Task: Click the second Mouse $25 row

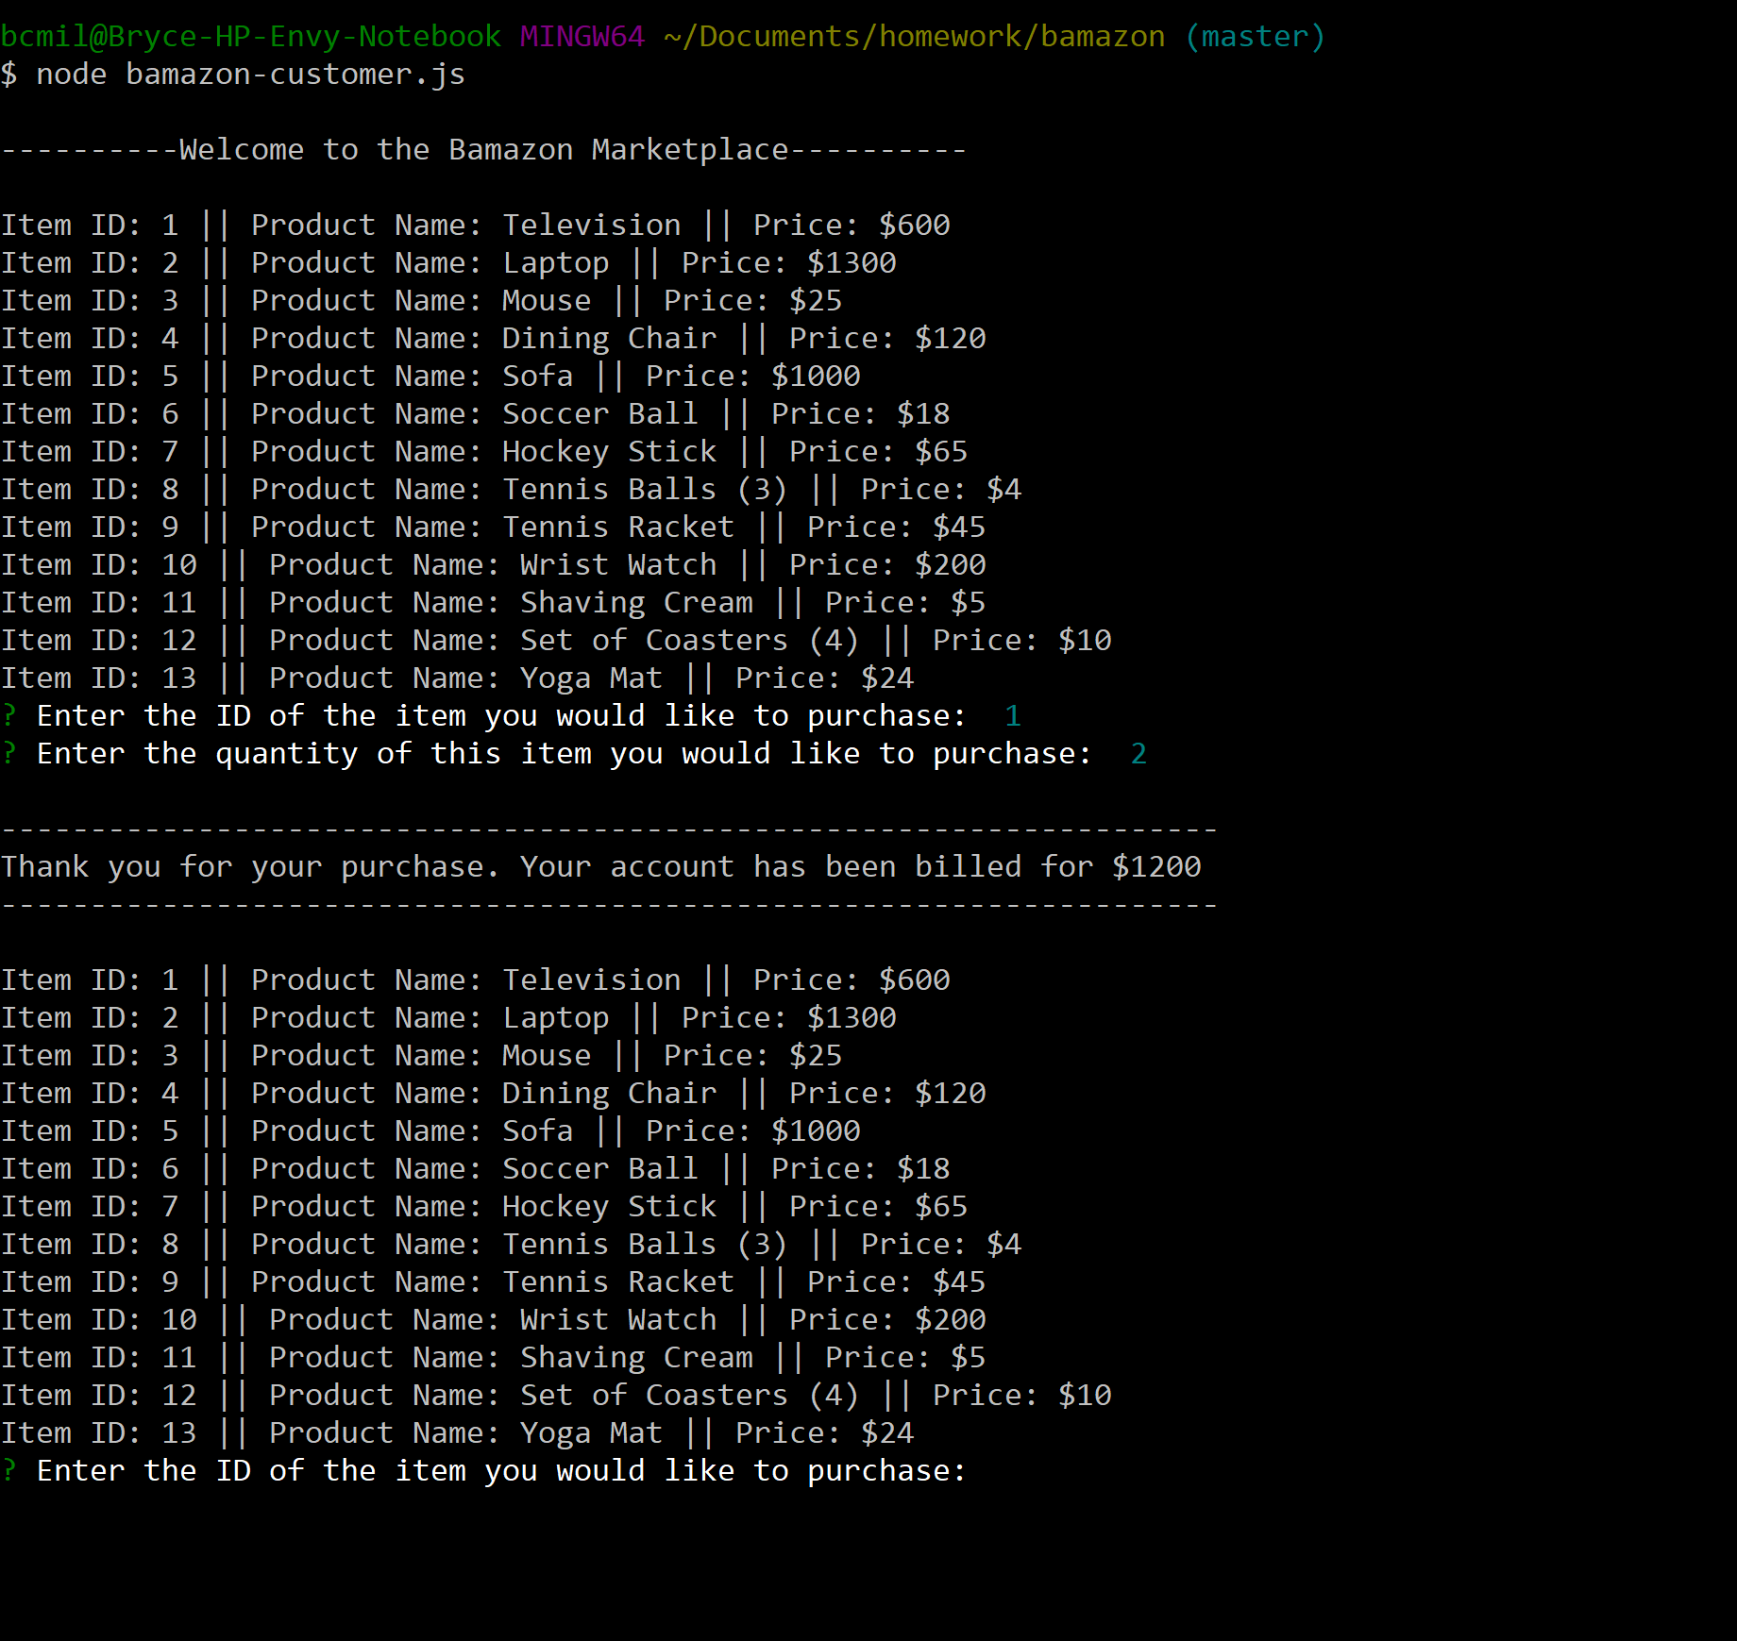Action: (421, 1056)
